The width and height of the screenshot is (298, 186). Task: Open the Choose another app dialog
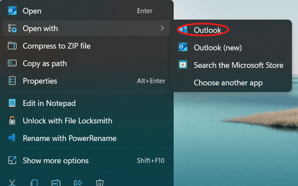pos(228,83)
